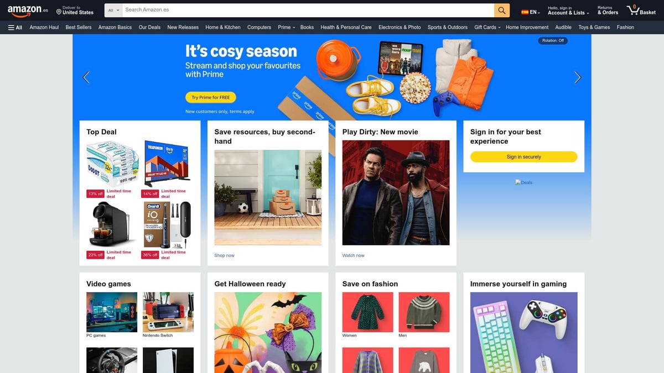The height and width of the screenshot is (373, 664).
Task: Click the Sign in securely button
Action: click(x=523, y=157)
